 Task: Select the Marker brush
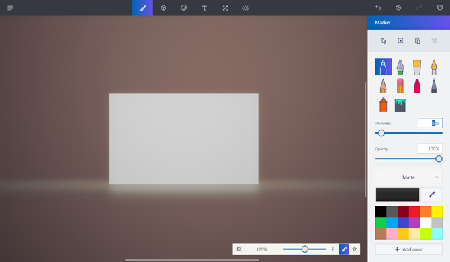click(x=383, y=67)
